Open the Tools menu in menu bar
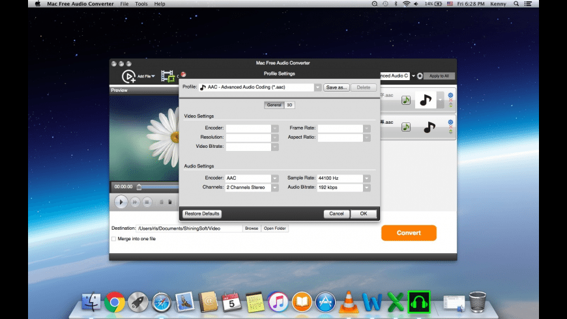The height and width of the screenshot is (319, 567). [141, 4]
